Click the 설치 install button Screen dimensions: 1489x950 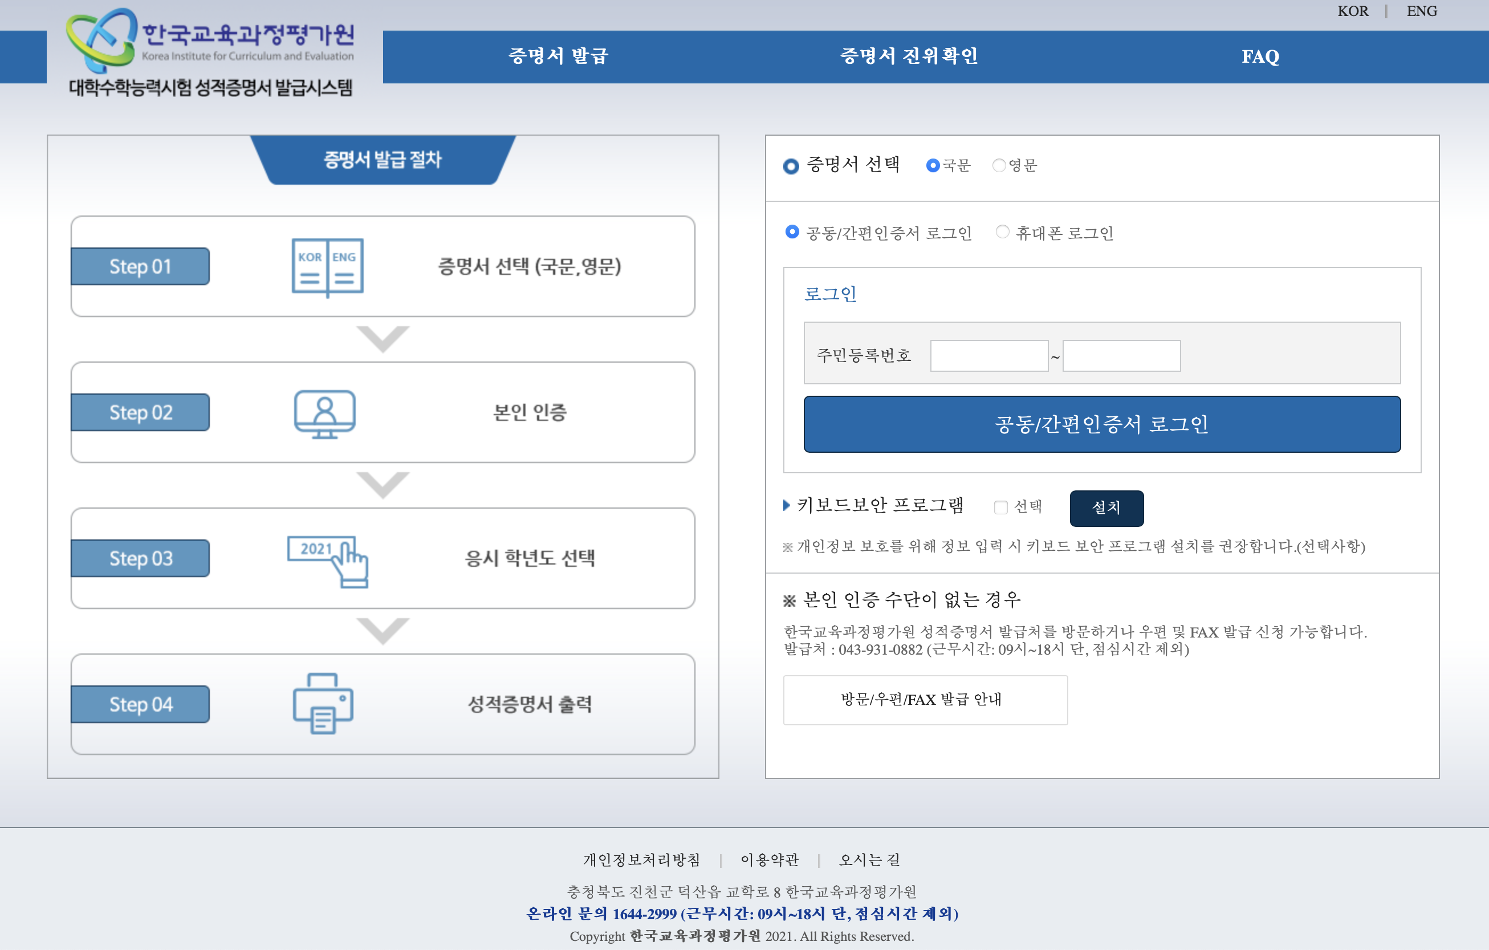tap(1105, 508)
